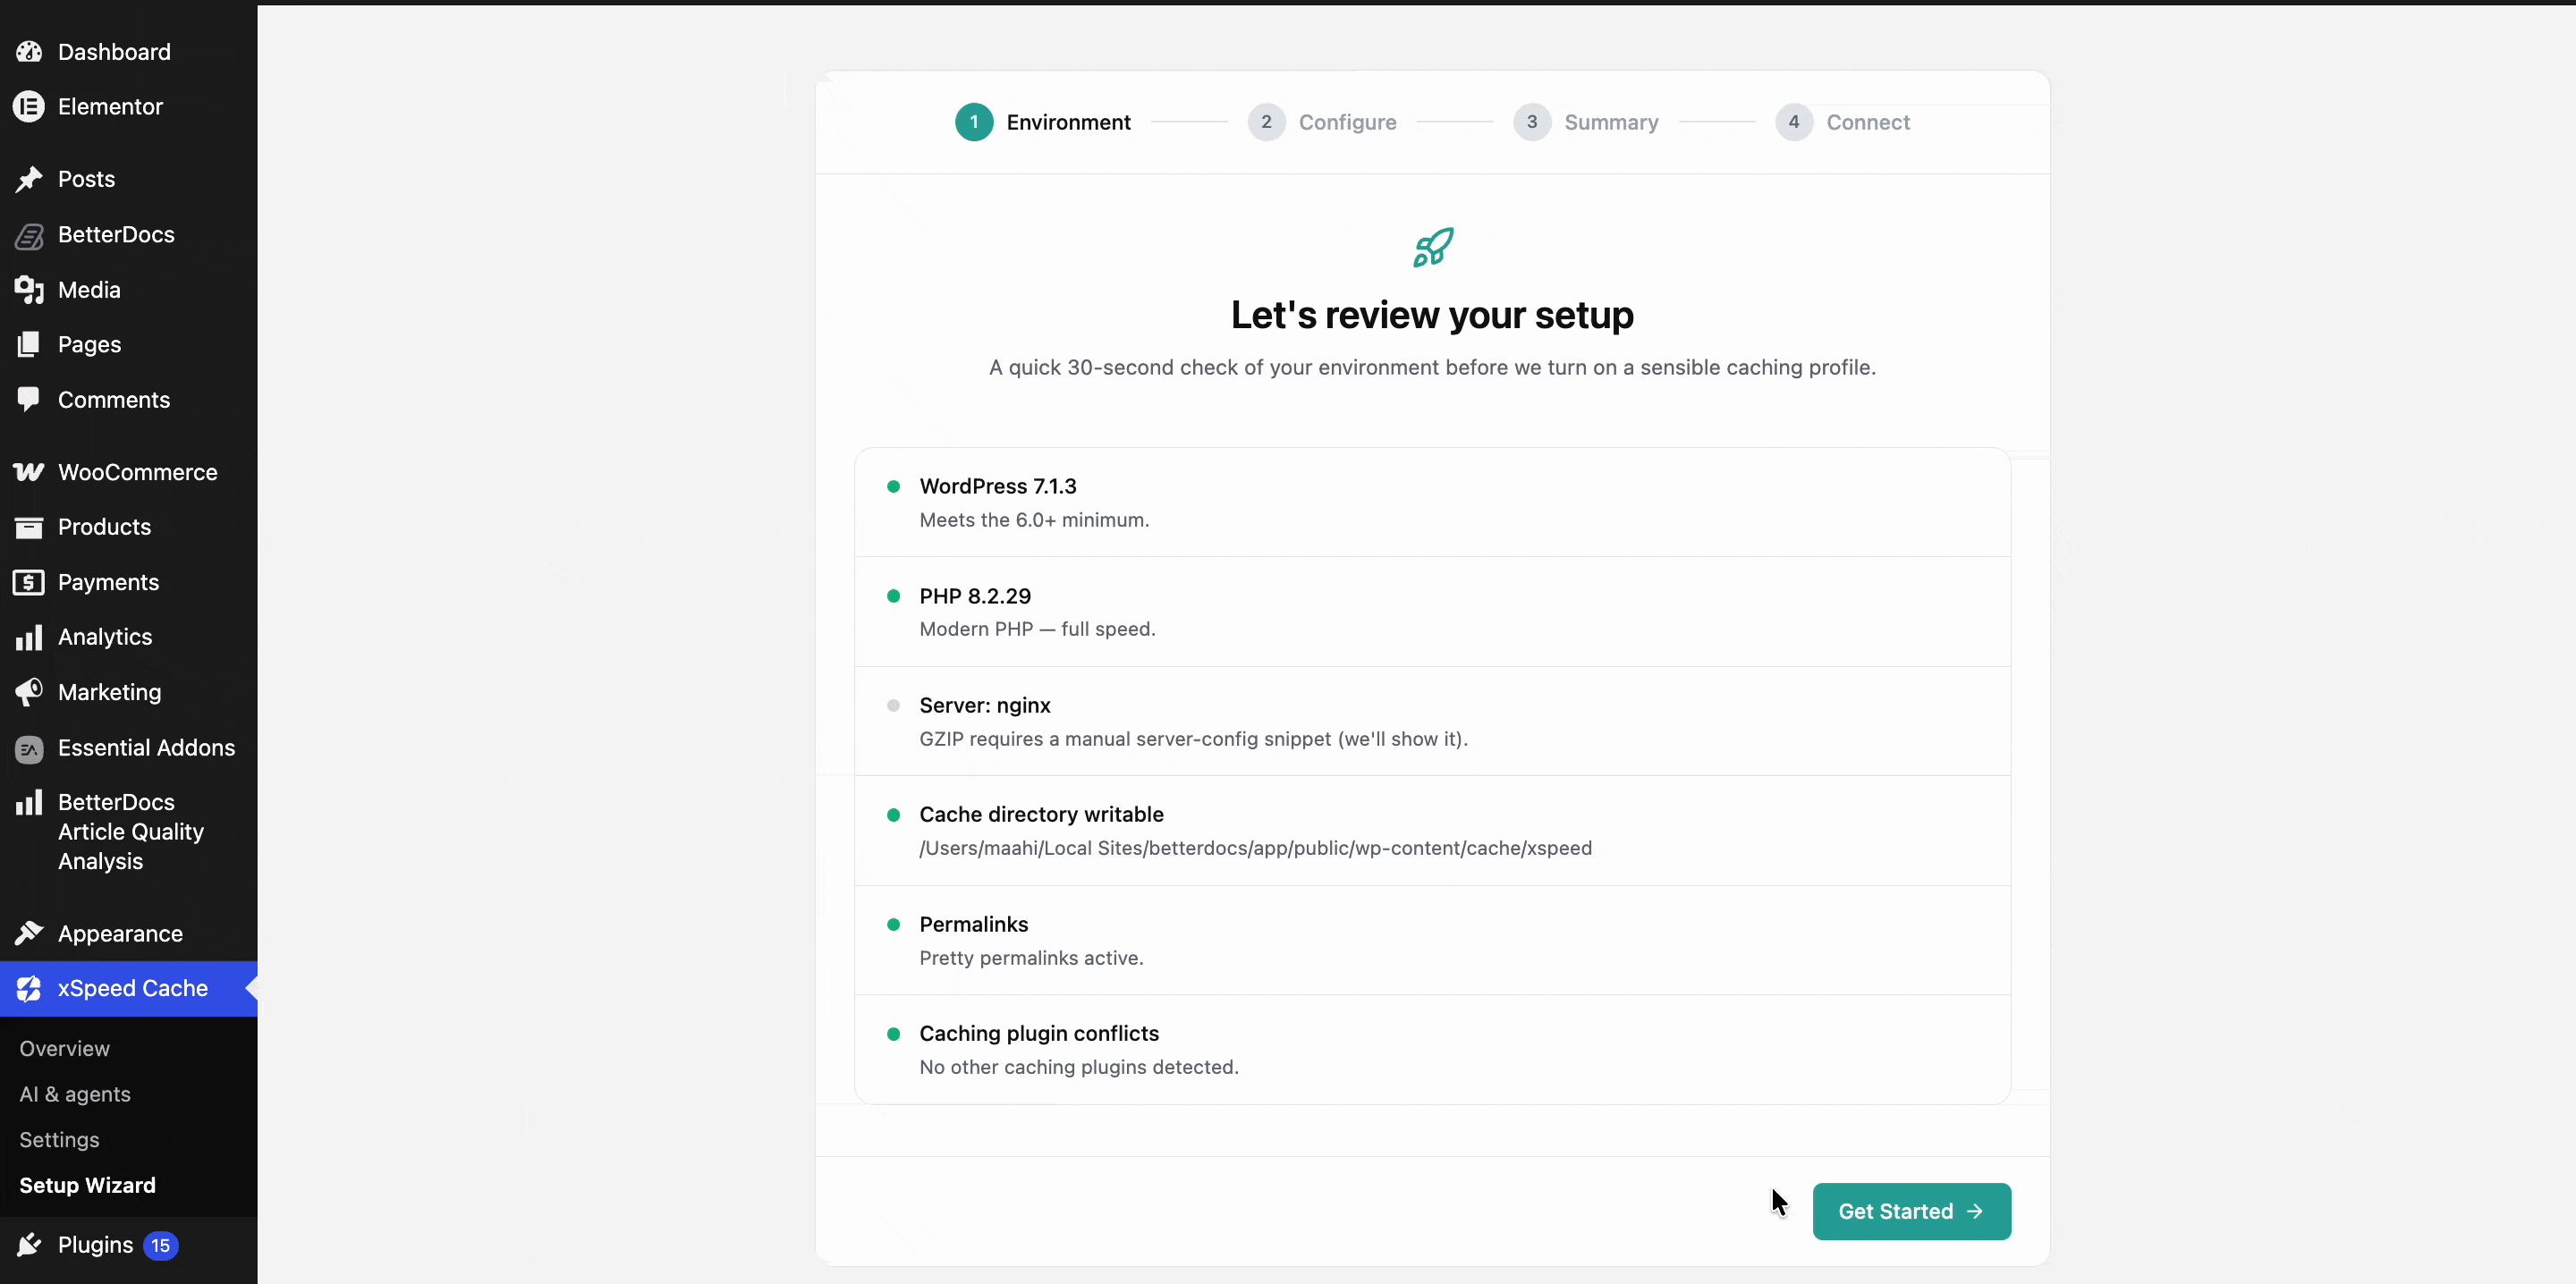2576x1284 pixels.
Task: Click the Appearance paintbrush icon
Action: [29, 934]
